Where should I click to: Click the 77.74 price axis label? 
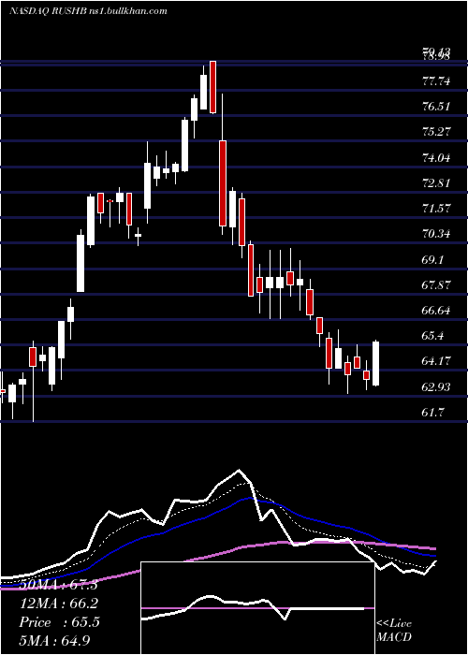(436, 81)
